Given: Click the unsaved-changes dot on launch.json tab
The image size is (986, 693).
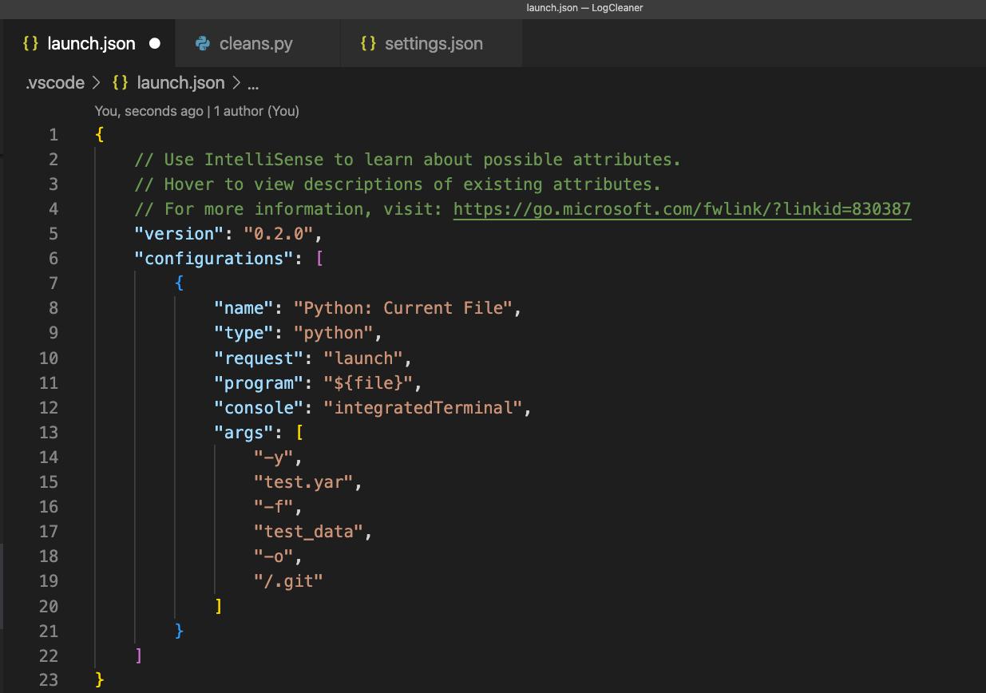Looking at the screenshot, I should coord(155,43).
